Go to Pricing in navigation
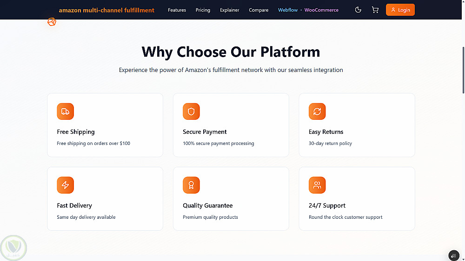 203,10
